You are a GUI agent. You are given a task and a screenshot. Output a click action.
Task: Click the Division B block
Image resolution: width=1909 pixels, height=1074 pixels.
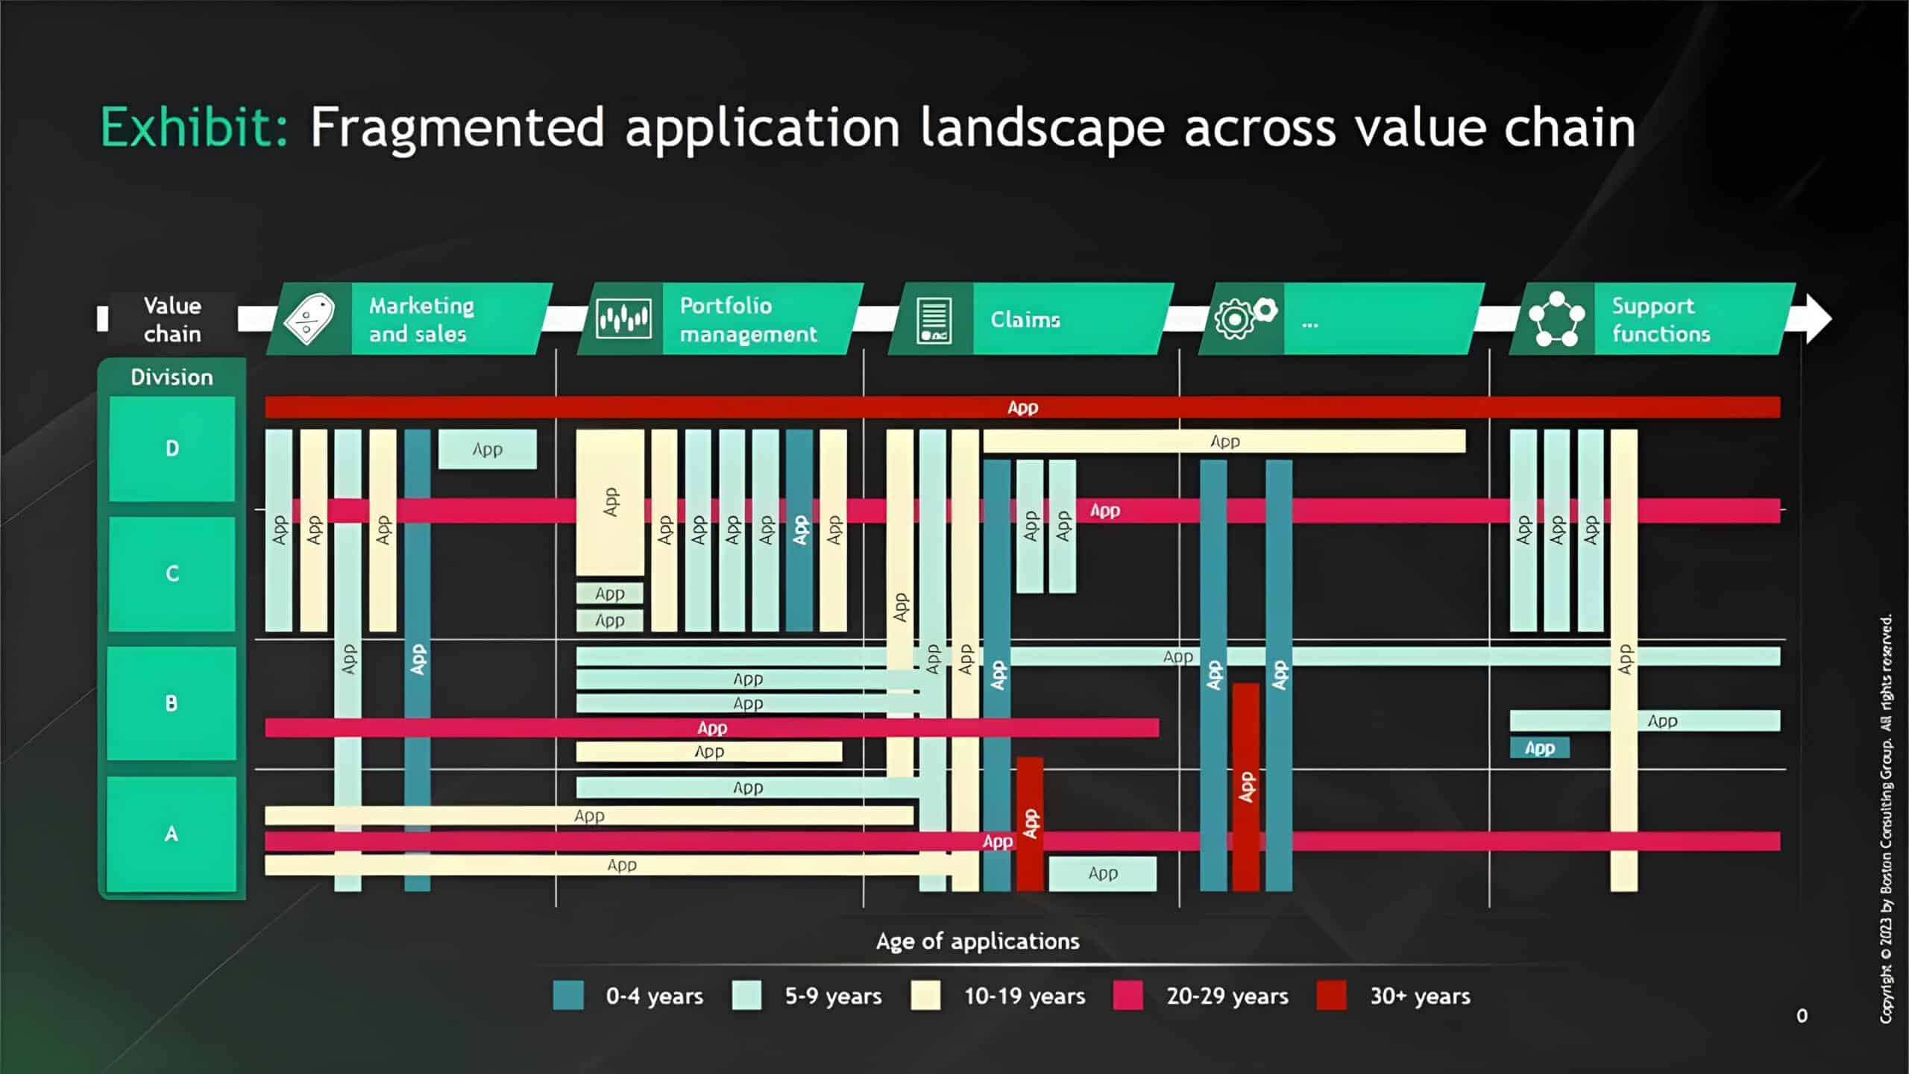point(172,703)
